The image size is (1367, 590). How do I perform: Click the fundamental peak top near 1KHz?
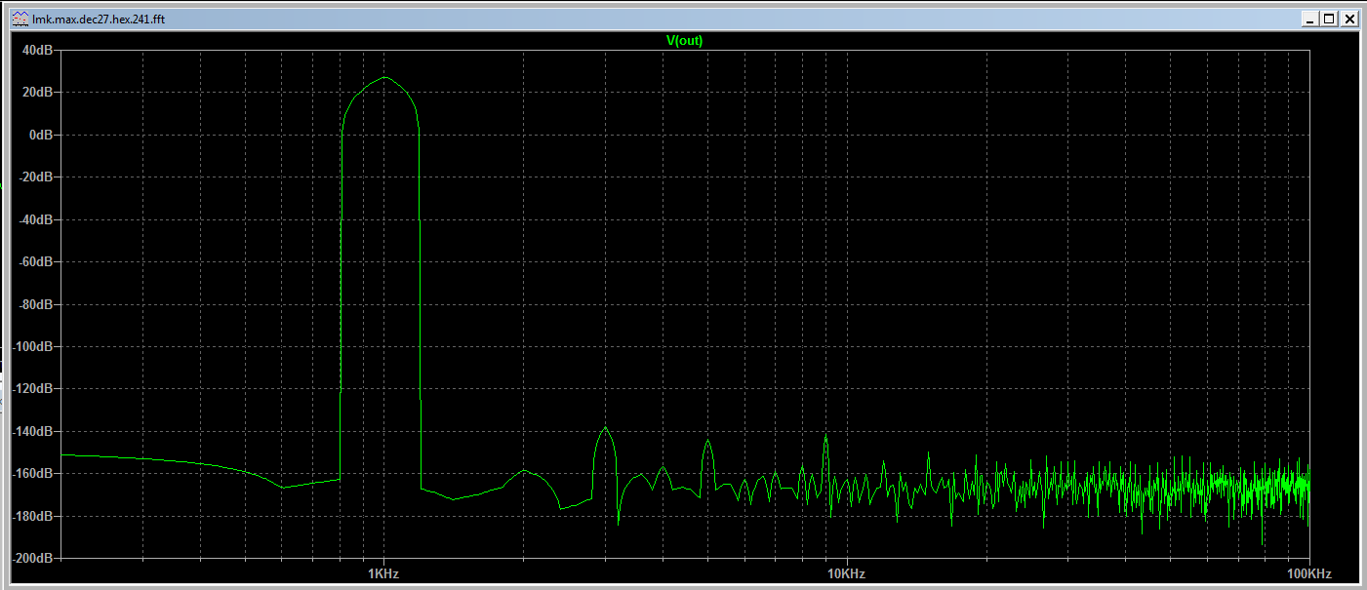[384, 77]
